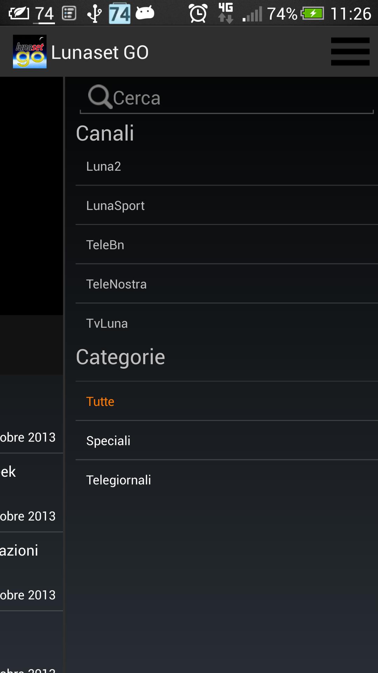
Task: Tap the 4G signal status icon
Action: point(225,13)
